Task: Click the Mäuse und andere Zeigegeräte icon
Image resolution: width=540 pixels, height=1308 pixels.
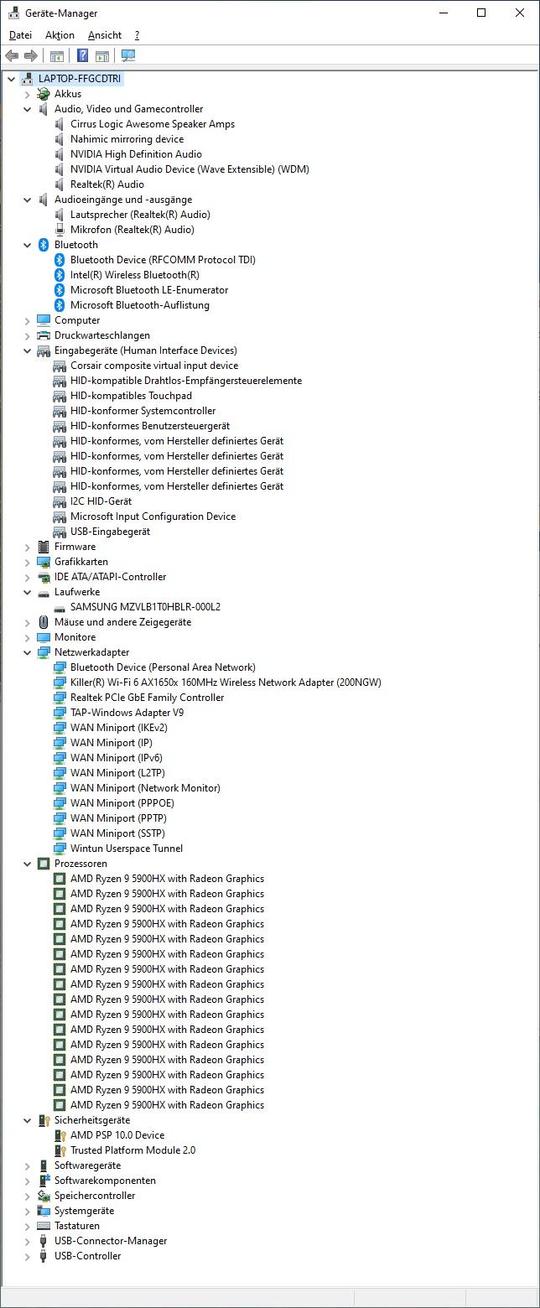Action: 44,622
